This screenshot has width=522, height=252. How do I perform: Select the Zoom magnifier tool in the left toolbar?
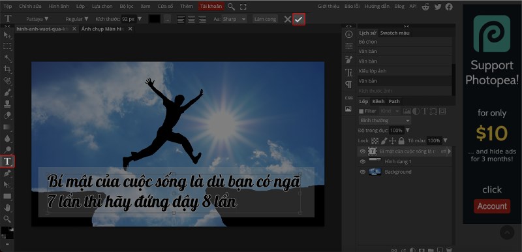tap(7, 219)
